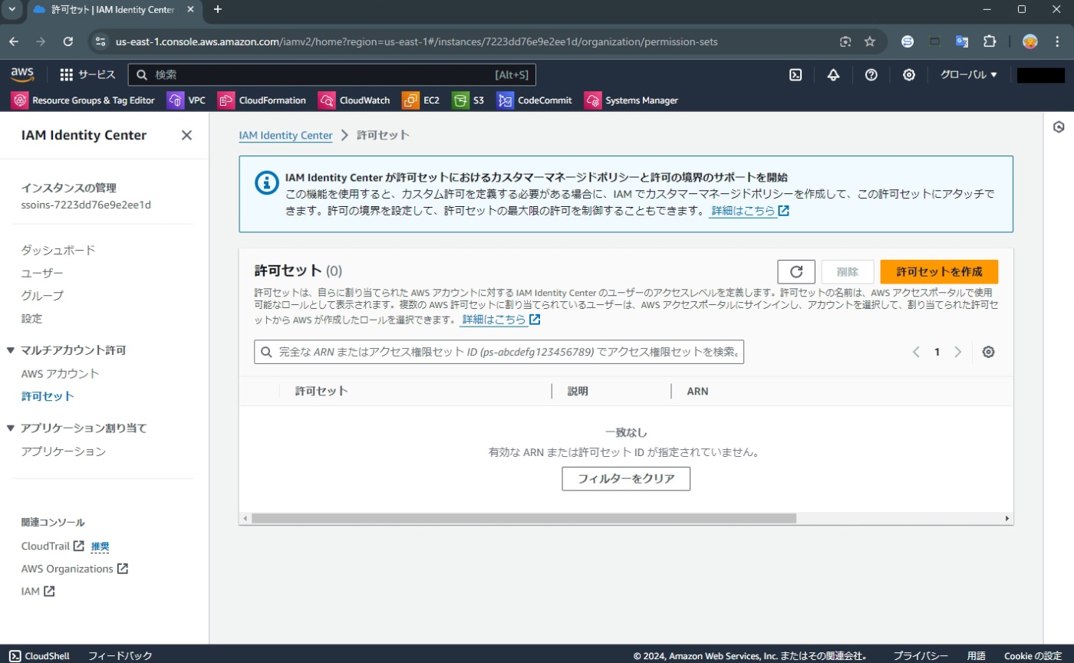Go to next page of permission sets
Image resolution: width=1074 pixels, height=663 pixels.
pyautogui.click(x=957, y=352)
